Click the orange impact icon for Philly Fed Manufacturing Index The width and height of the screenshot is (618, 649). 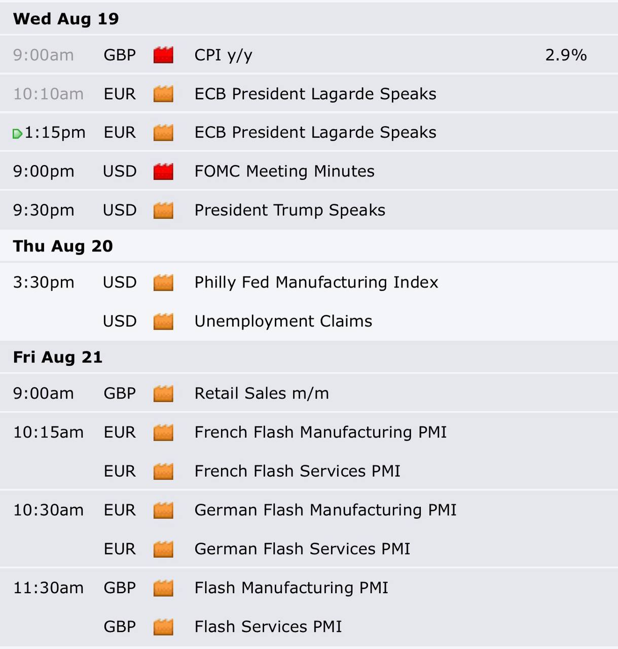[x=163, y=282]
